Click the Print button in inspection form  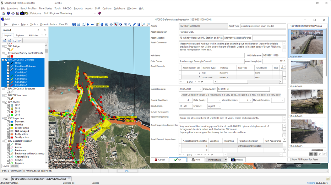[196, 160]
